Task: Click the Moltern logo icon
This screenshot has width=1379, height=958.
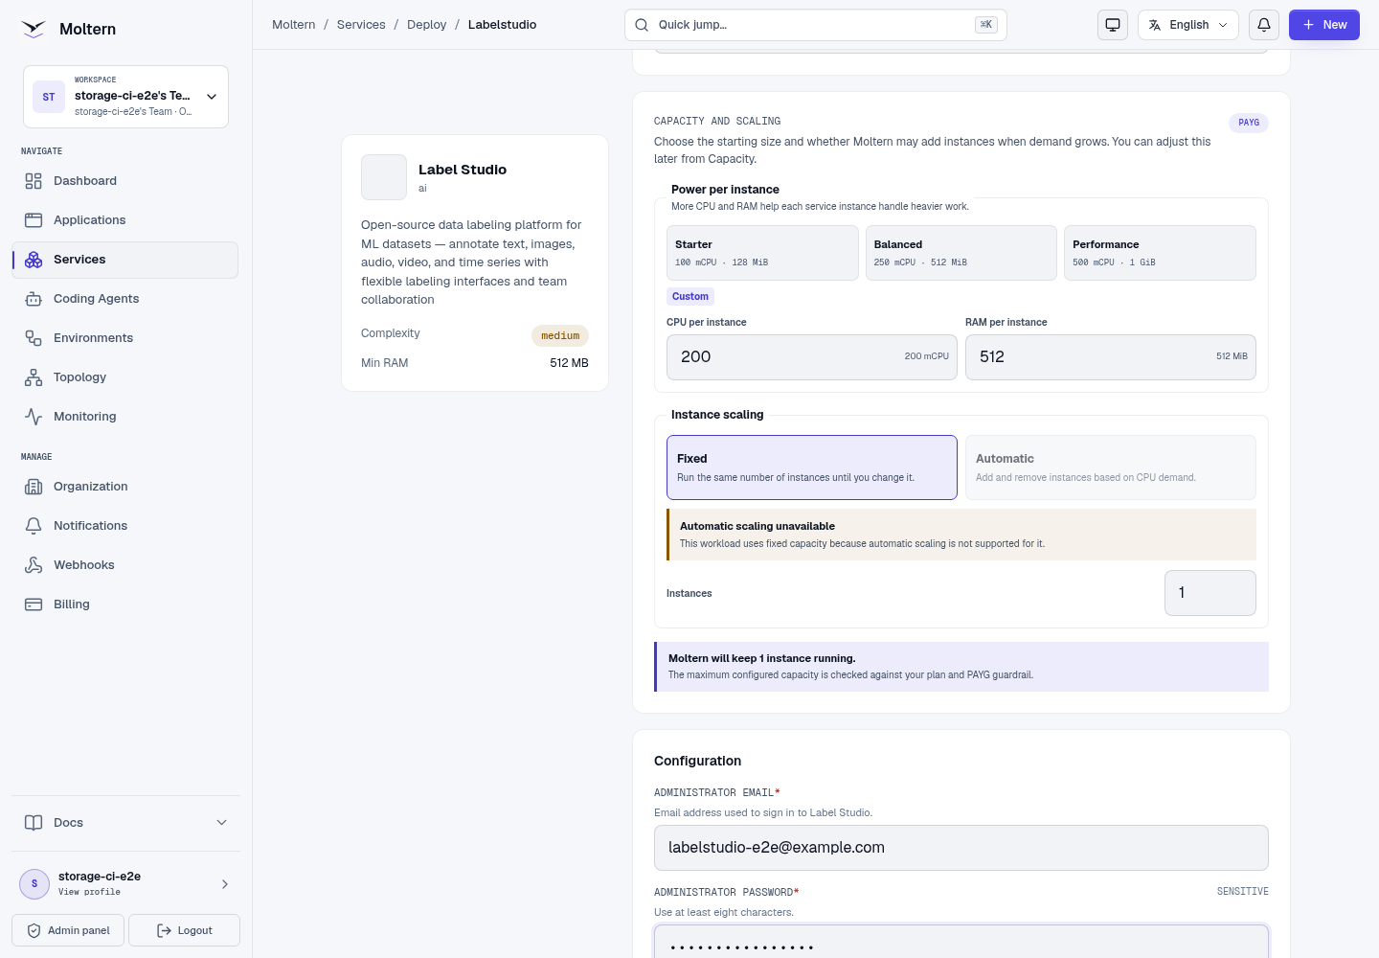Action: pyautogui.click(x=34, y=29)
